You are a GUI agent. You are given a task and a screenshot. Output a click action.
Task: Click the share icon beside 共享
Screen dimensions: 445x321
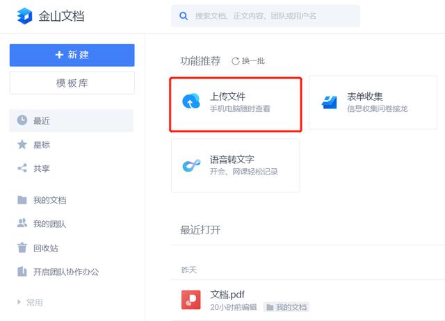click(22, 168)
